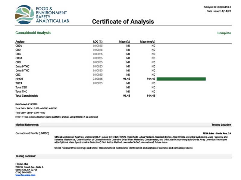The height and width of the screenshot is (180, 241).
Task: Click the green Complete status label
Action: (x=224, y=33)
